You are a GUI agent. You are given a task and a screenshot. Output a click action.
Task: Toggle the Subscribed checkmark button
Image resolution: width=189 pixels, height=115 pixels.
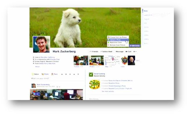pos(107,52)
